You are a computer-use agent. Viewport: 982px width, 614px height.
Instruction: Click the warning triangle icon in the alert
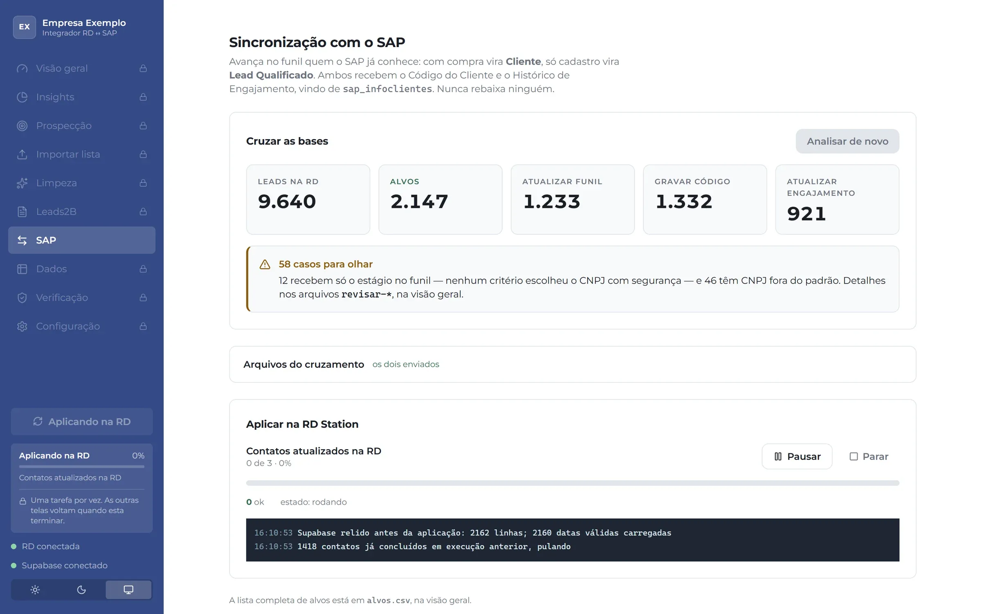click(x=265, y=264)
